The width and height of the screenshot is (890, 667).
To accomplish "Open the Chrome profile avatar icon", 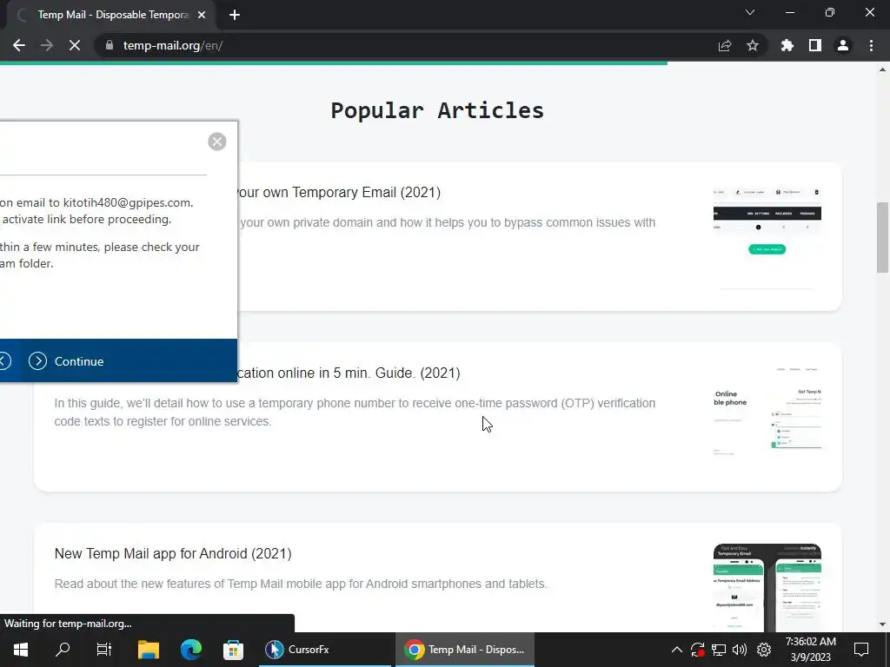I will (x=843, y=45).
